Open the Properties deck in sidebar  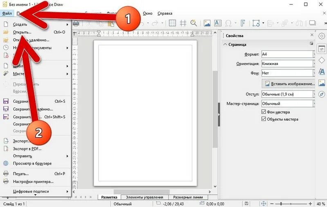tap(322, 49)
